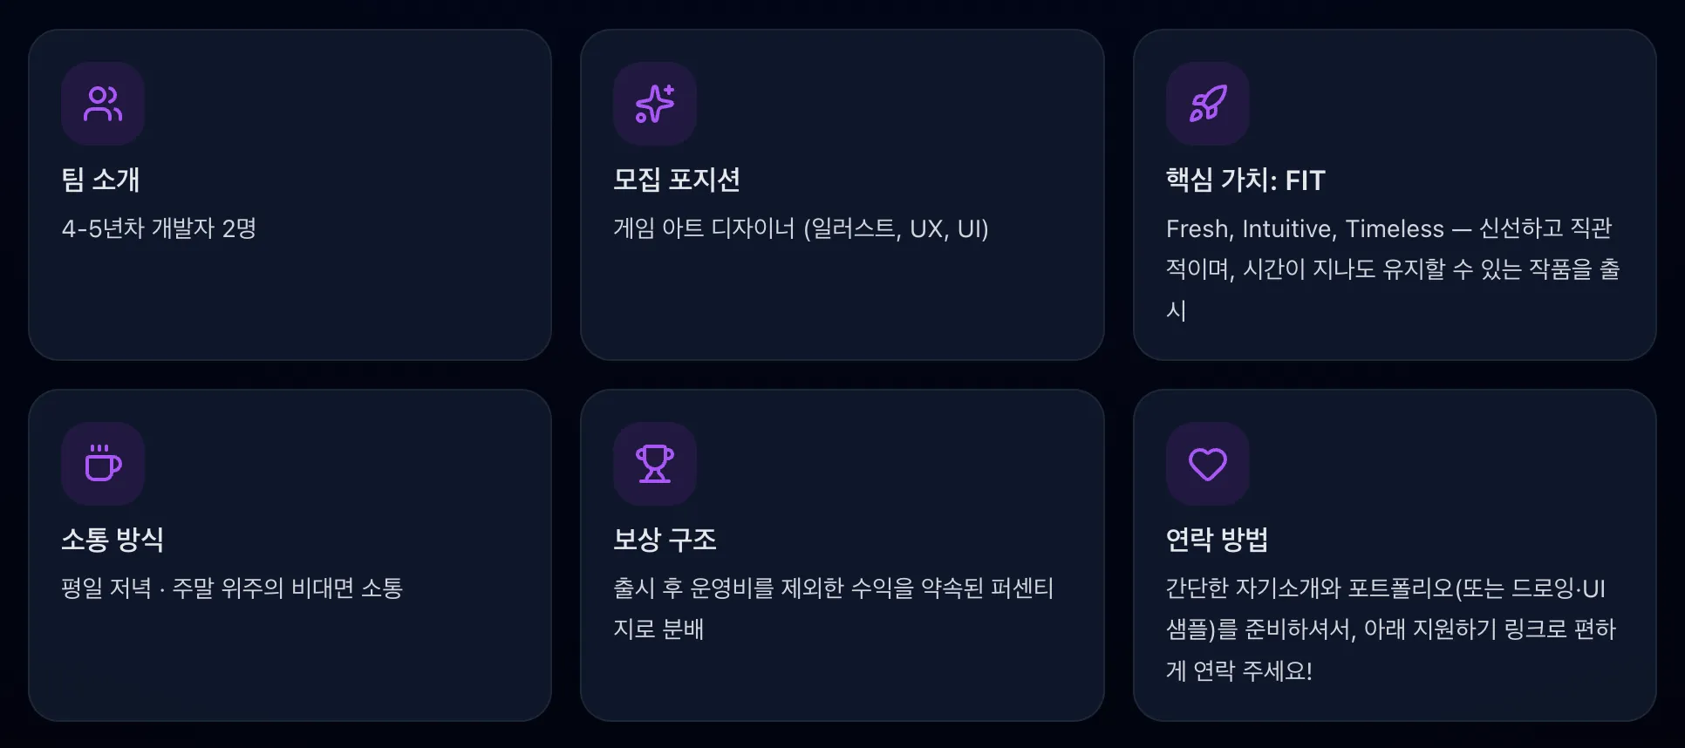Click the 지원하기 application instructions text
This screenshot has width=1685, height=748.
coord(1391,629)
